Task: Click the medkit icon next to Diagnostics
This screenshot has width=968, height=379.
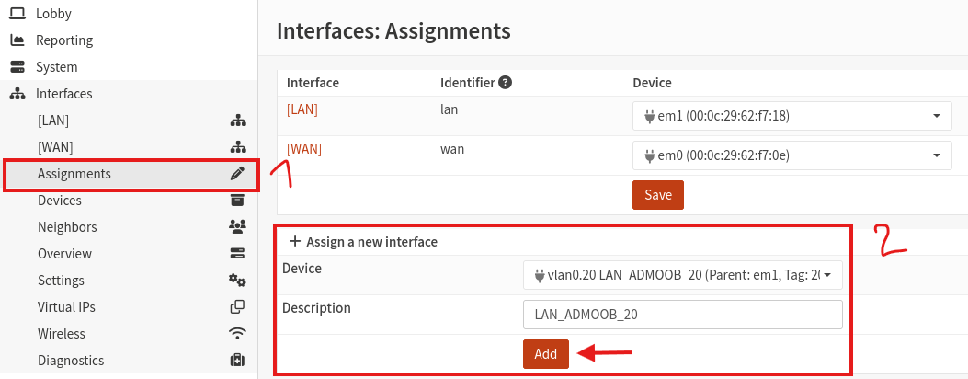Action: 237,360
